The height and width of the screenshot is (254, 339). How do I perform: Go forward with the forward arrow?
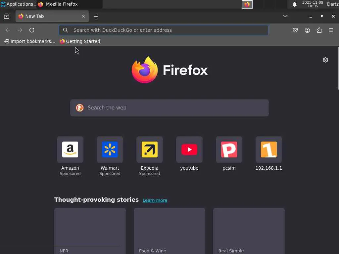coord(20,30)
